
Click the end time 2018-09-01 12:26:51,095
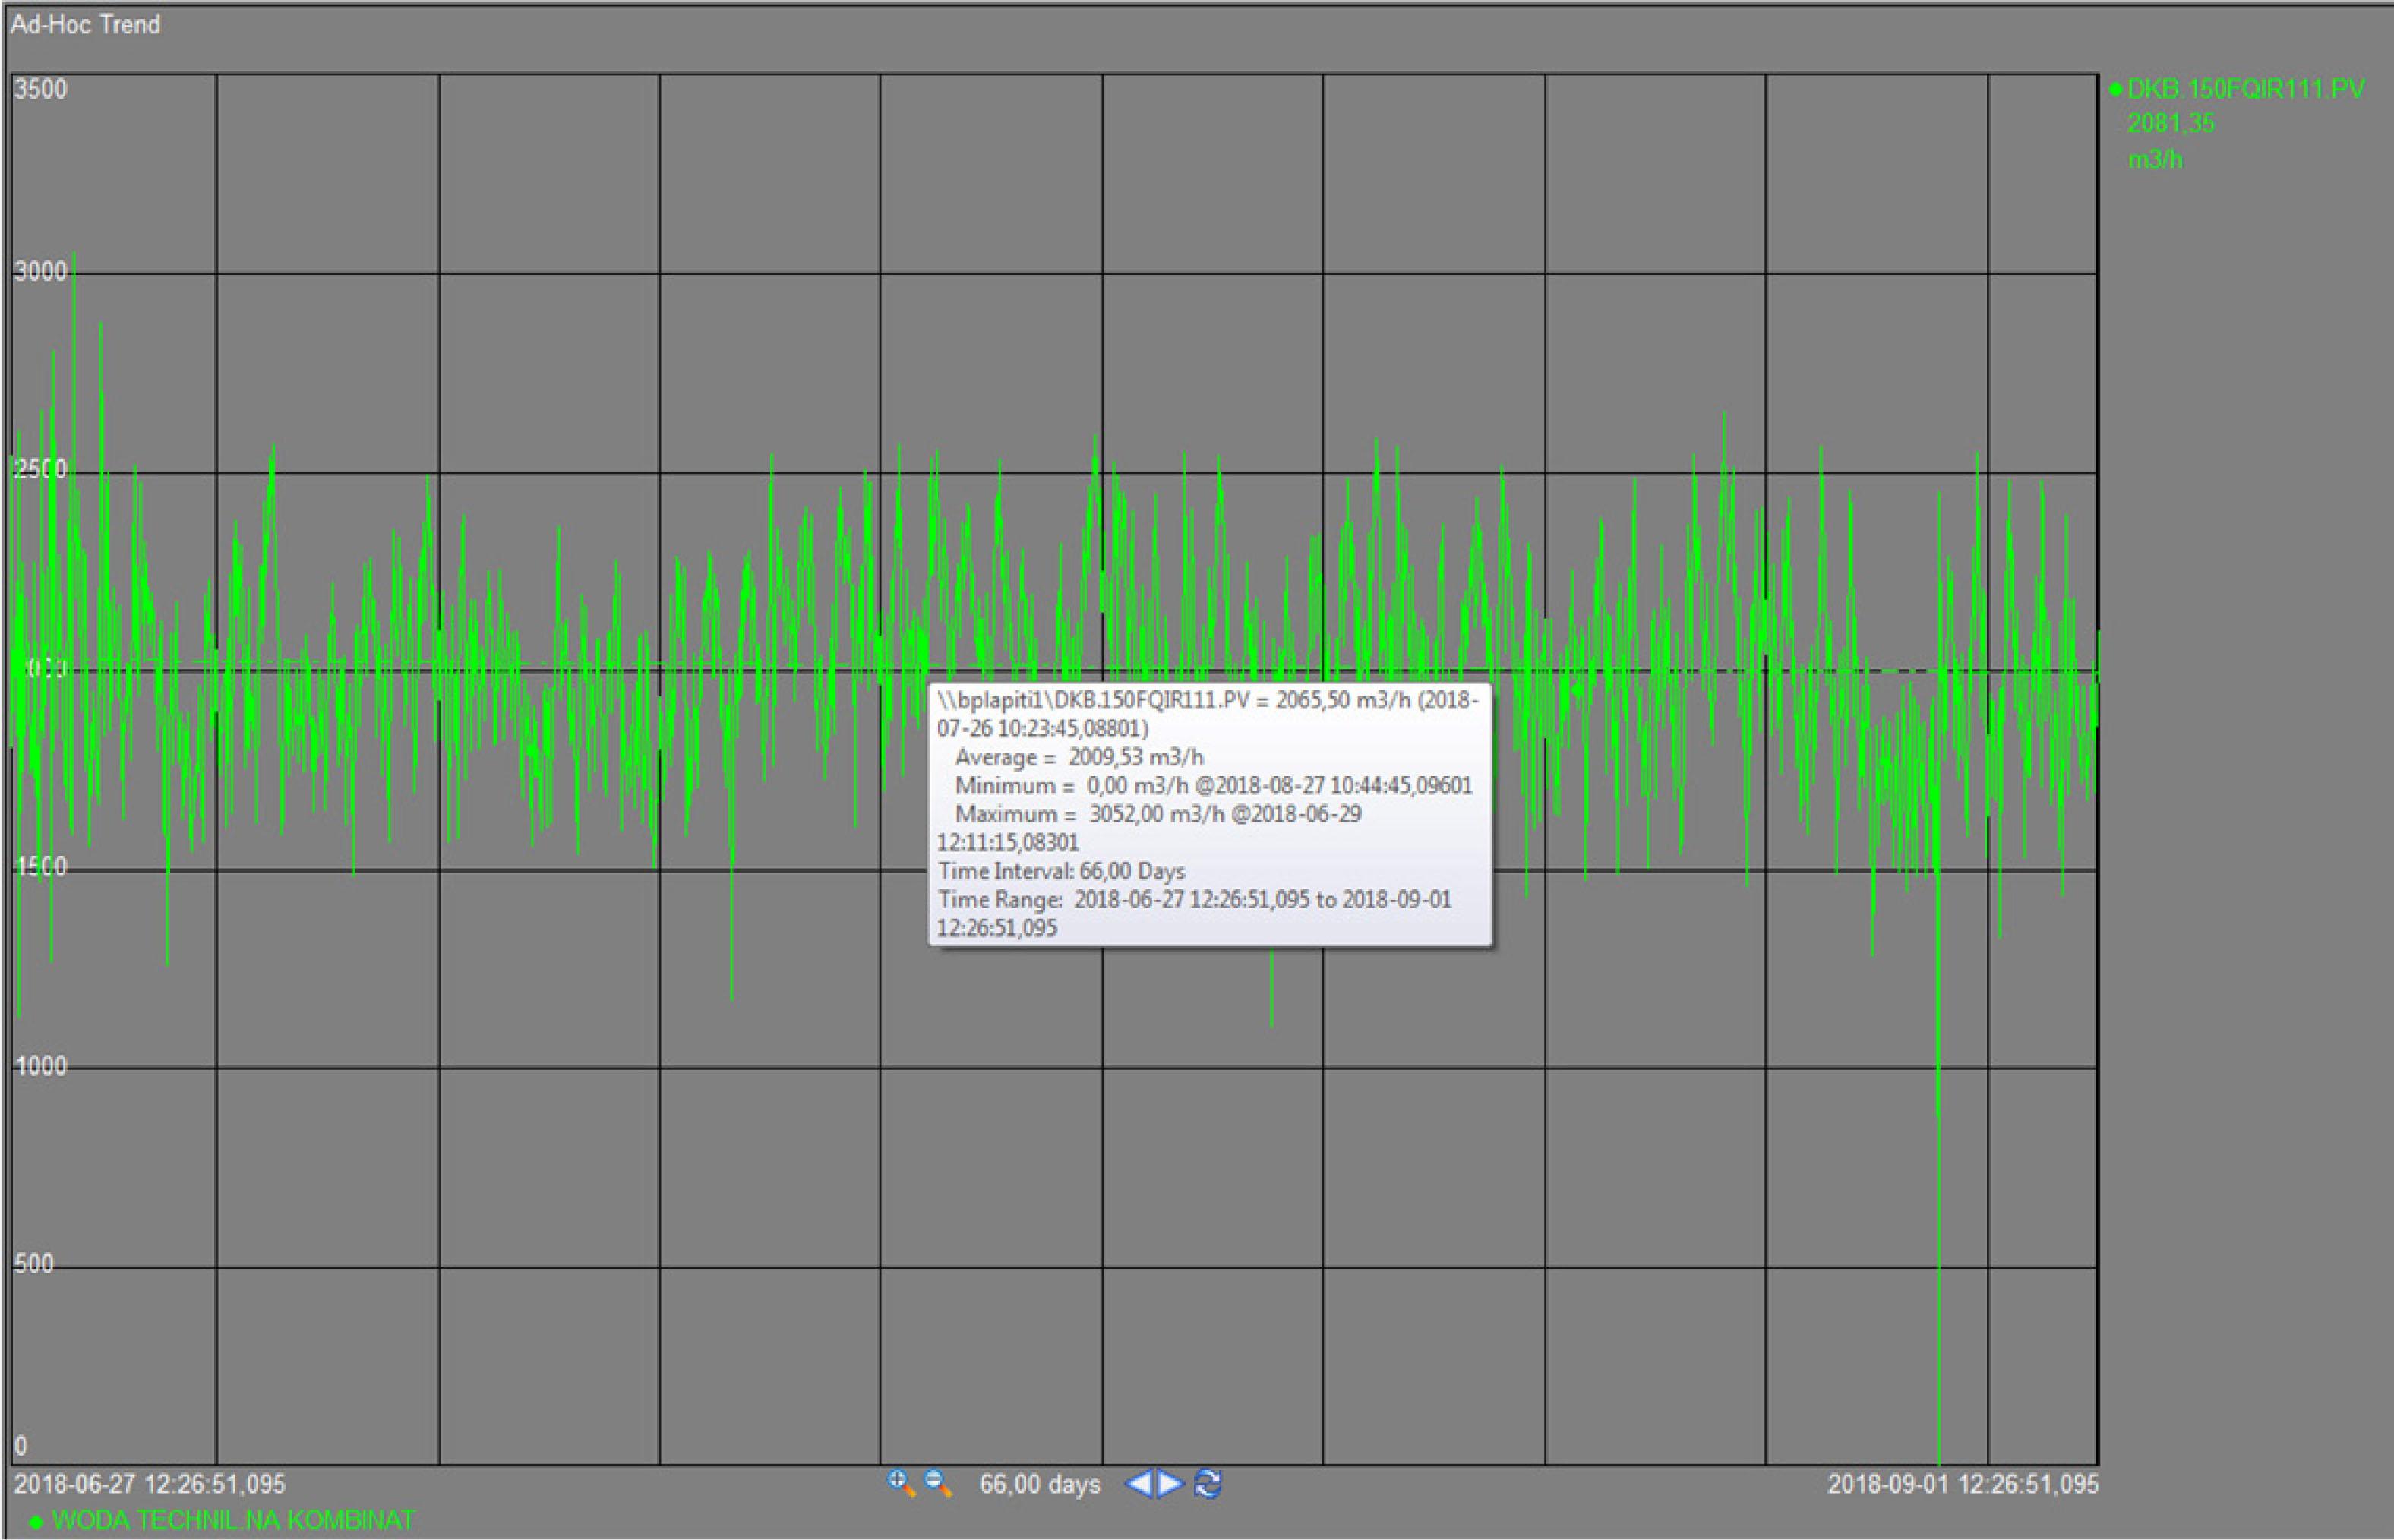point(1962,1485)
